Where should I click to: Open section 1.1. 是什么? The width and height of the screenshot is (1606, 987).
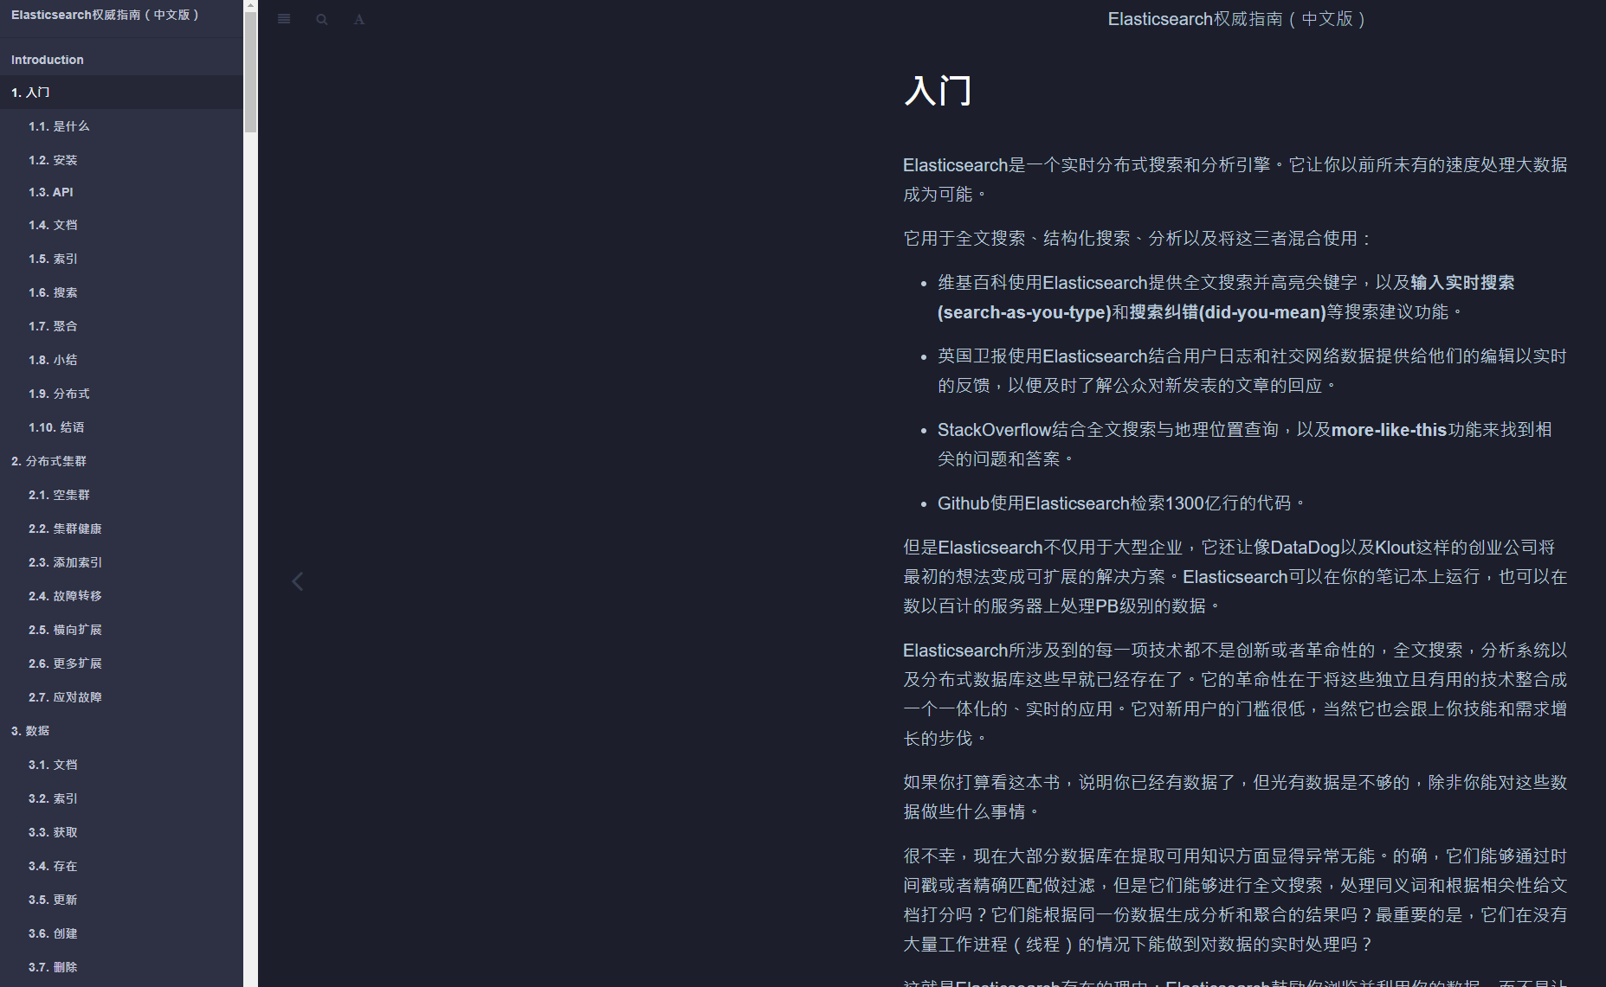(121, 126)
